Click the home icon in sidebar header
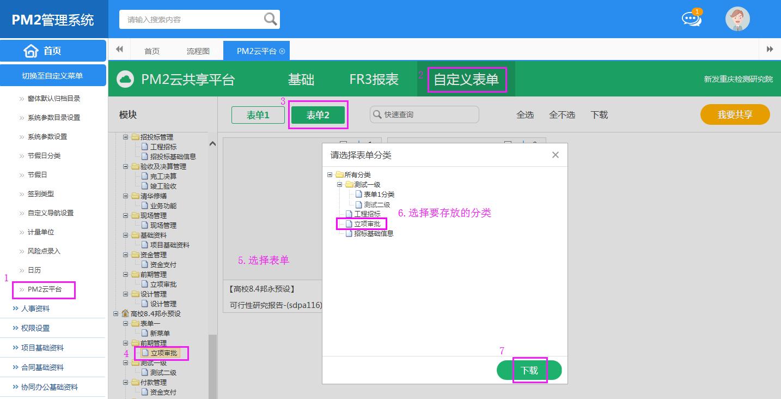This screenshot has height=399, width=781. [31, 51]
